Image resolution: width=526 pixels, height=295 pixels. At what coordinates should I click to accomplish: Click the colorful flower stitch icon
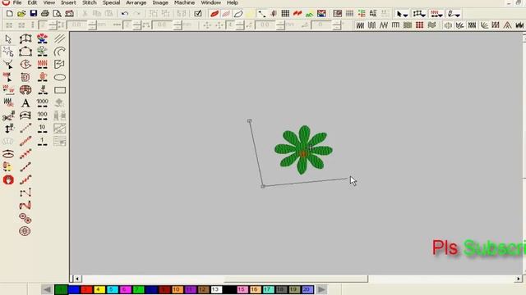[42, 39]
